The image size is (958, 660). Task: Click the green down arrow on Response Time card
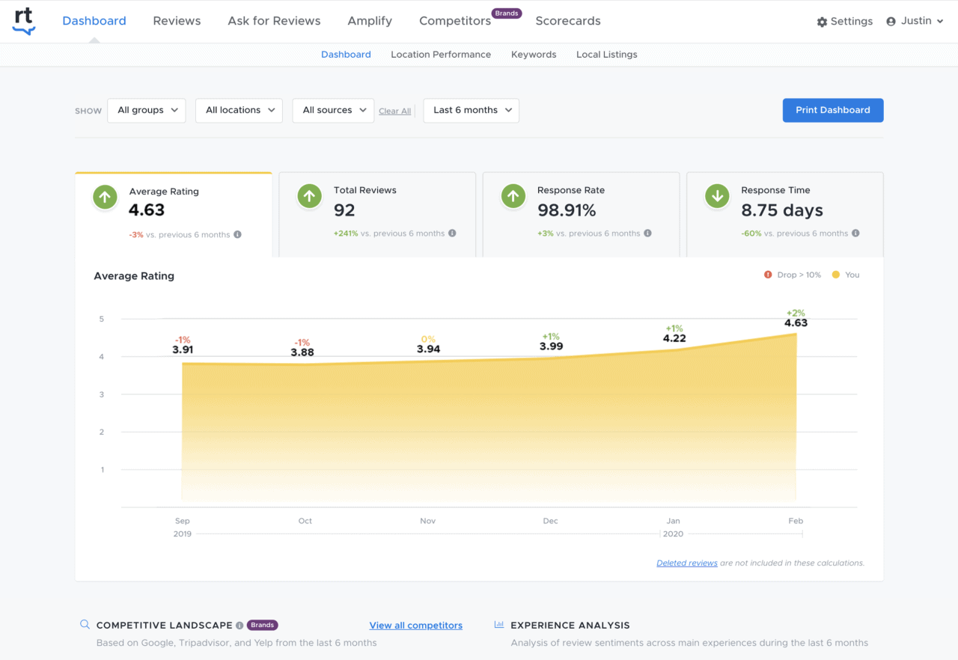pyautogui.click(x=717, y=196)
